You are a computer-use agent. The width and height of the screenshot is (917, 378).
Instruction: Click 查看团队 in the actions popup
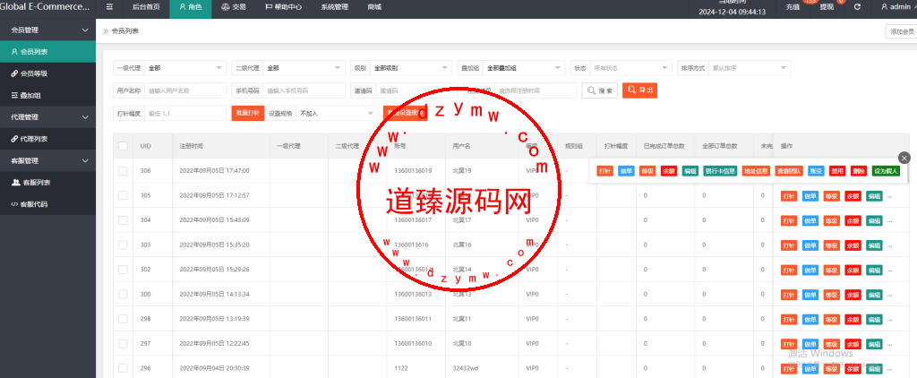tap(790, 171)
